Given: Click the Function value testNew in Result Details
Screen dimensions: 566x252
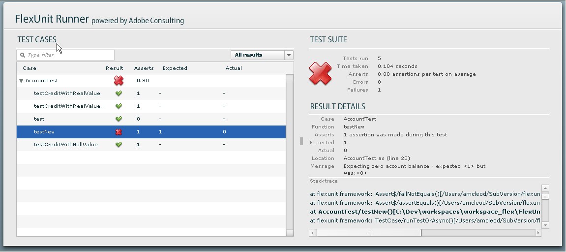Looking at the screenshot, I should (354, 127).
